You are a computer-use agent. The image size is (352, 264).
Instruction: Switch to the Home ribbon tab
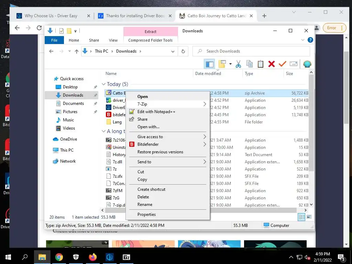click(74, 40)
